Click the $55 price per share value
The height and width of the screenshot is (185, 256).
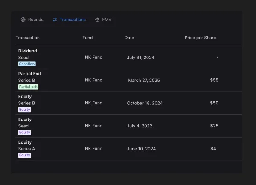[214, 80]
